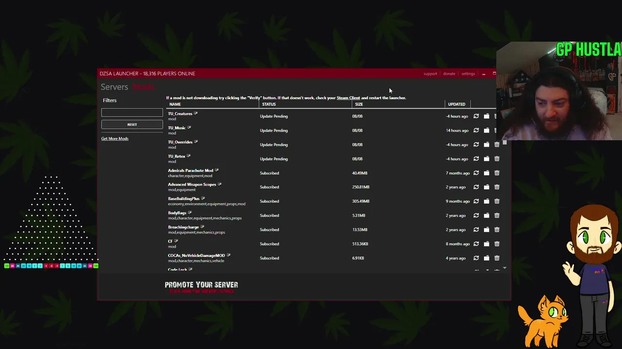This screenshot has height=349, width=622.
Task: Switch to the Servers tab
Action: point(114,87)
